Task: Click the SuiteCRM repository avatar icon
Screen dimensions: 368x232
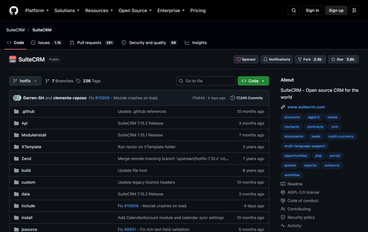Action: tap(13, 59)
